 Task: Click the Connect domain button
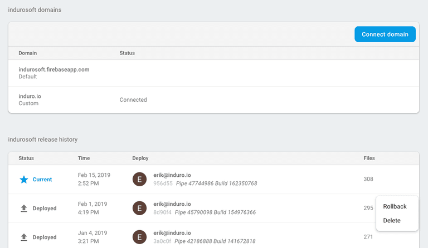385,34
